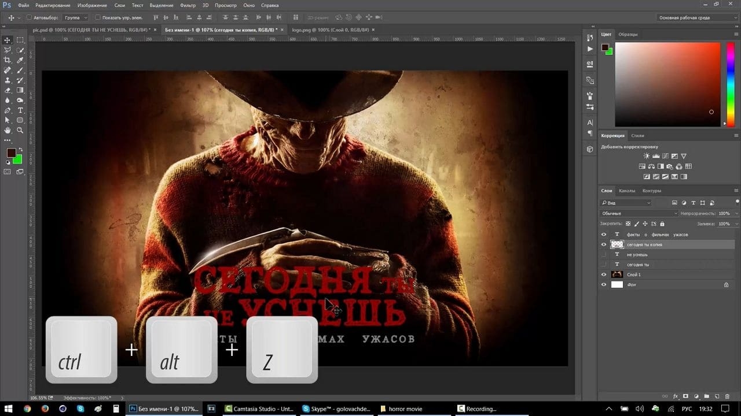This screenshot has height=416, width=741.
Task: Select the Horizontal Type tool
Action: [20, 110]
